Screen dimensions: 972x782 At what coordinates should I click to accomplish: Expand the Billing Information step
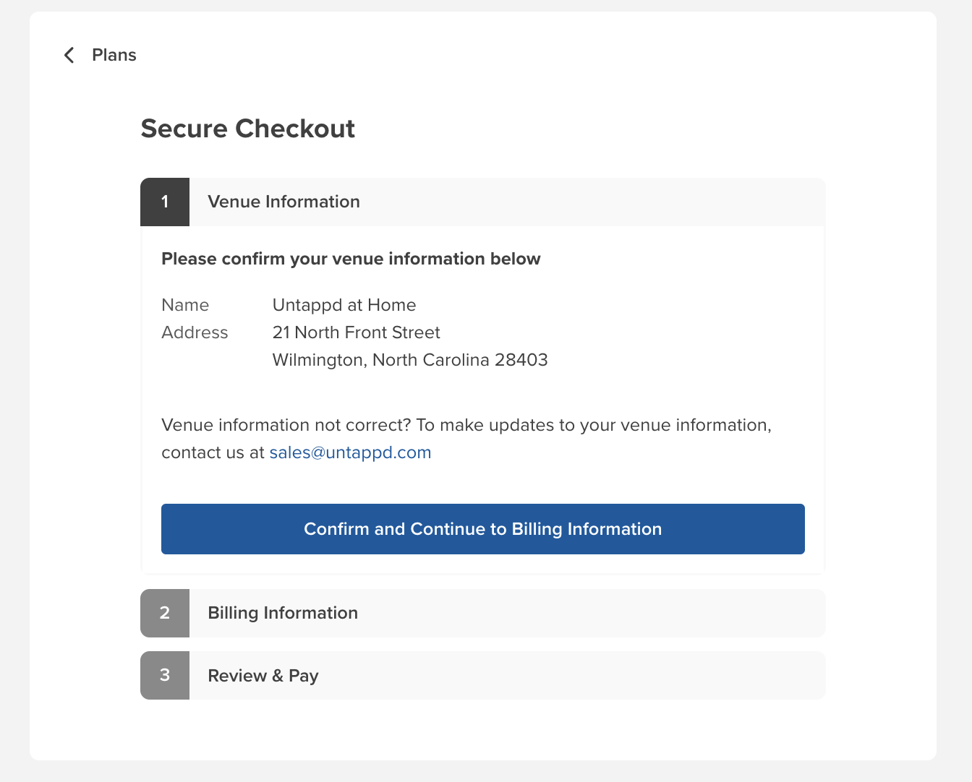pyautogui.click(x=483, y=613)
